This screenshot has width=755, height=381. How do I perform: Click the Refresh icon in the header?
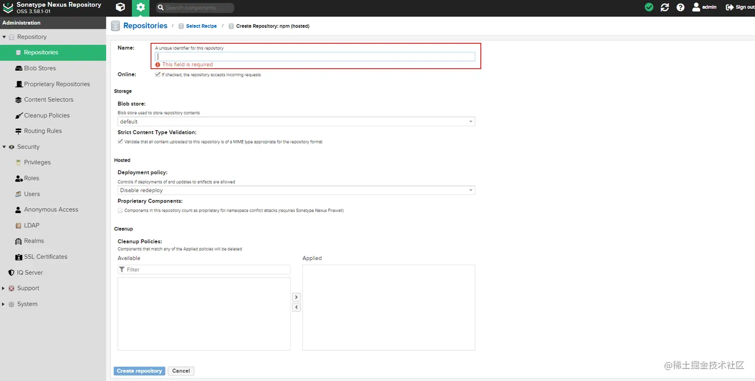(665, 7)
